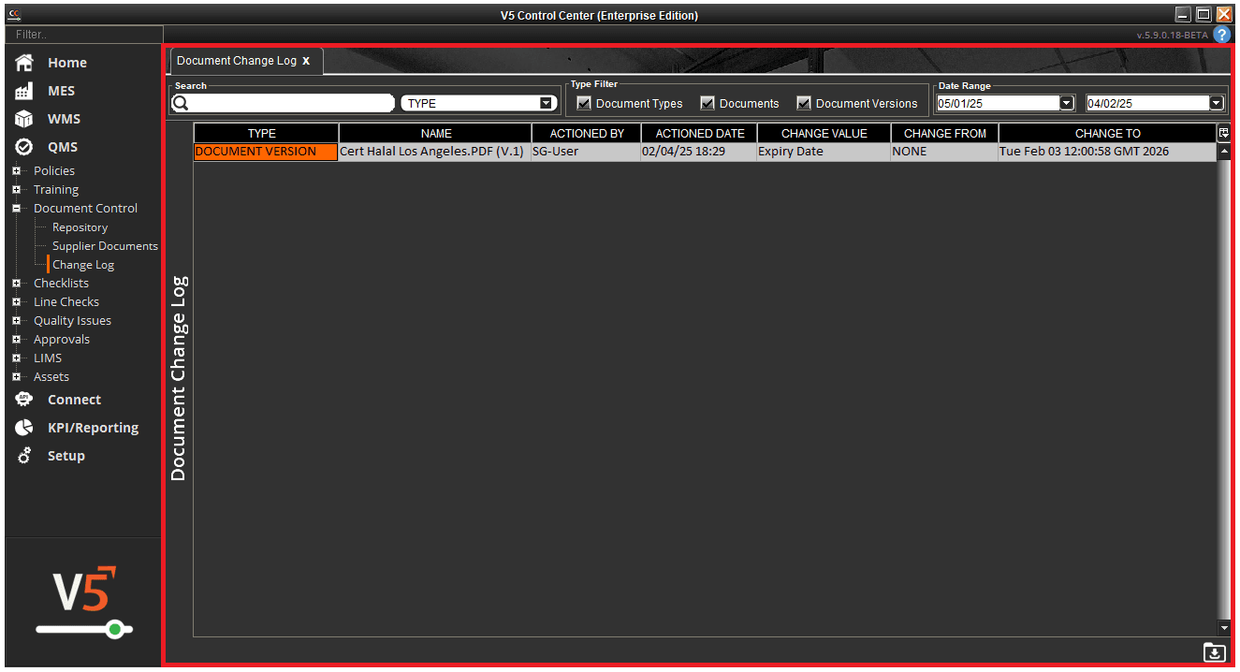Screen dimensions: 1240x672
Task: Open the Connect menu
Action: [75, 400]
